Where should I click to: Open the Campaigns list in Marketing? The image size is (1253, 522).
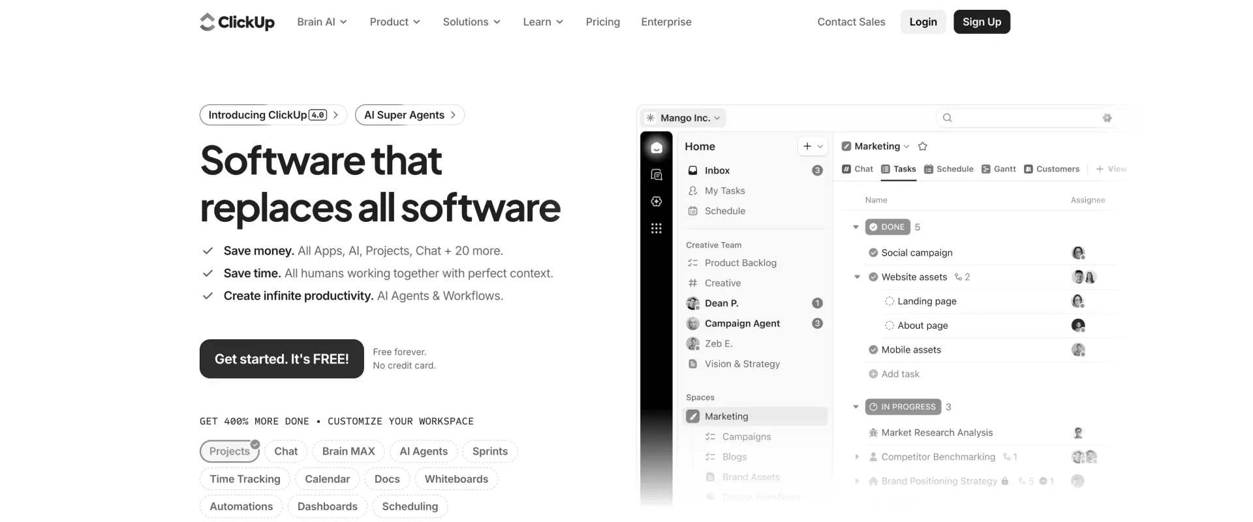pyautogui.click(x=747, y=437)
